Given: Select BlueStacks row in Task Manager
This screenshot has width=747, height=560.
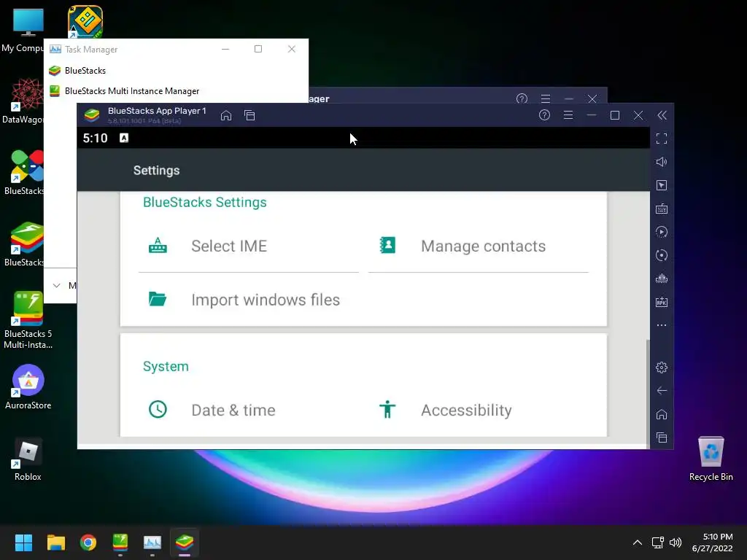Looking at the screenshot, I should coord(177,71).
